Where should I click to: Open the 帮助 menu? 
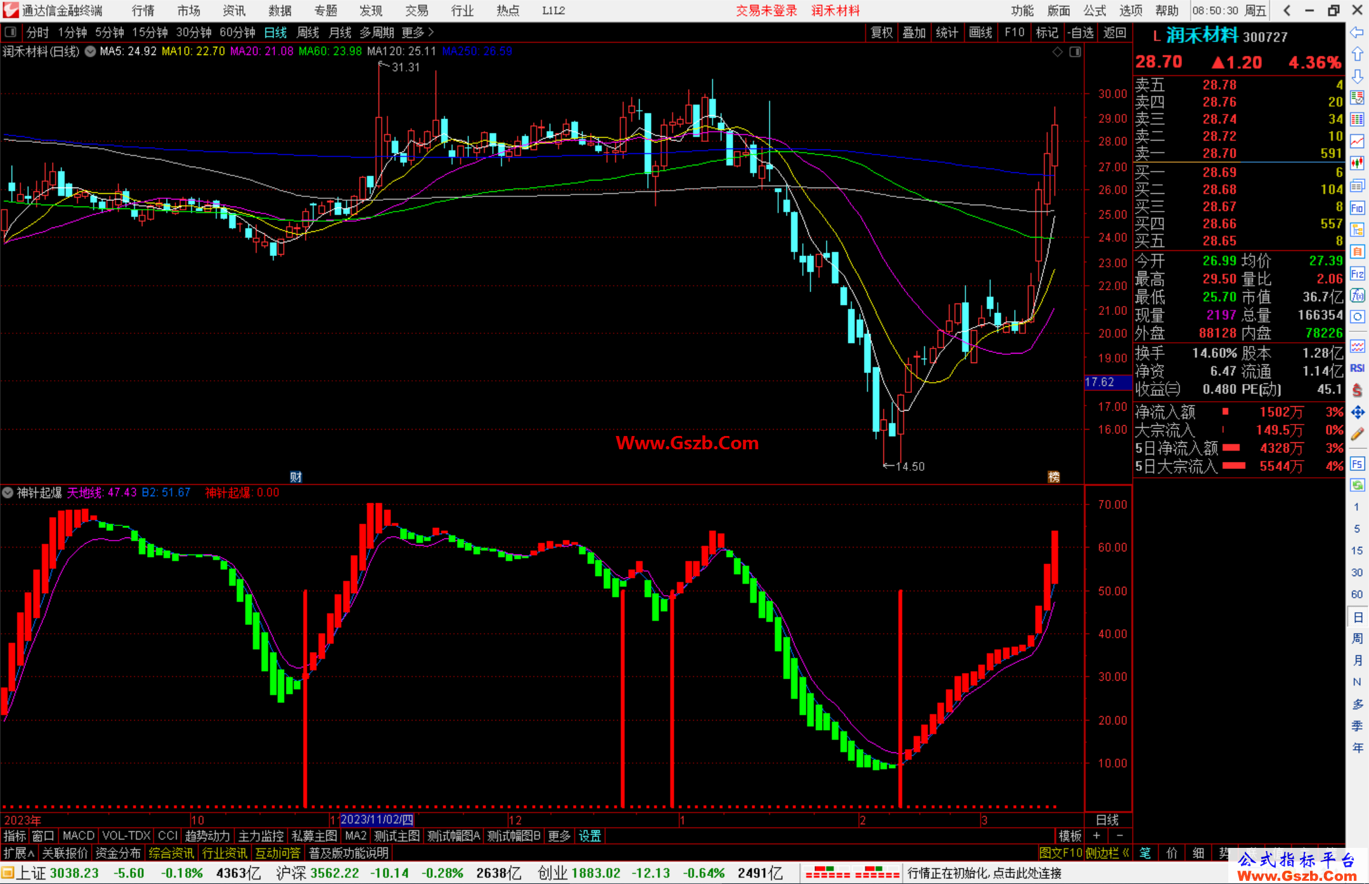(1167, 10)
